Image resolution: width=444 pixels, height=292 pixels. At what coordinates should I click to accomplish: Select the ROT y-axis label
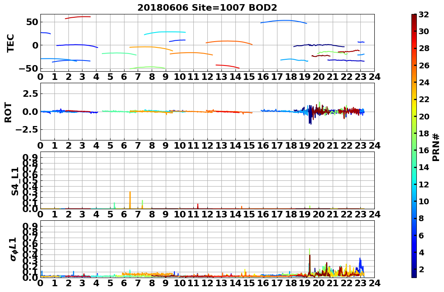(x=8, y=112)
